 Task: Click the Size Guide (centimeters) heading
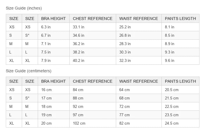coord(28,71)
